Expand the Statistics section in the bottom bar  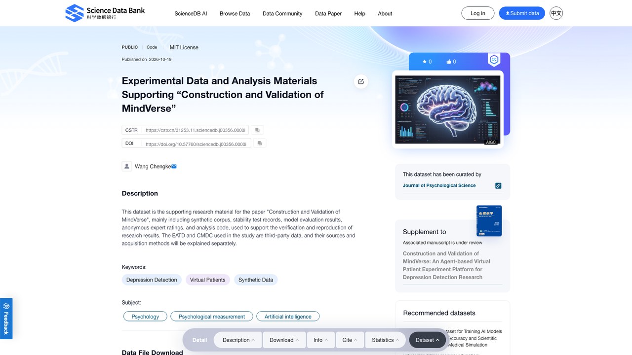coord(386,340)
